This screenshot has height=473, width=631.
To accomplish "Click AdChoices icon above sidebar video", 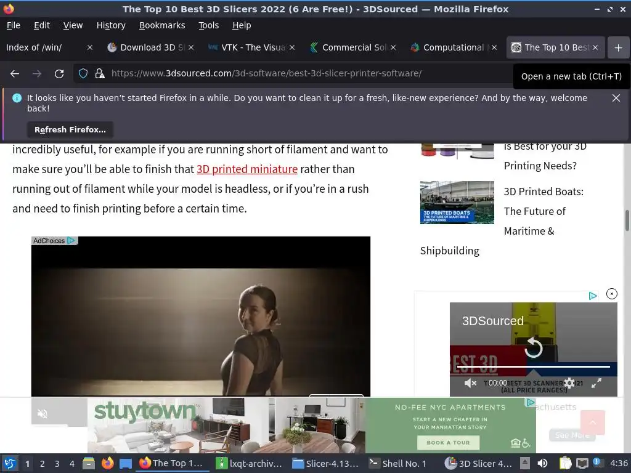I will (x=592, y=296).
